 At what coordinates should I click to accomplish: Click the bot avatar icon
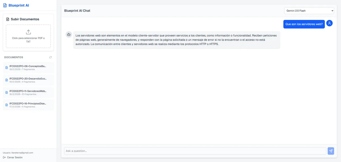[x=69, y=34]
